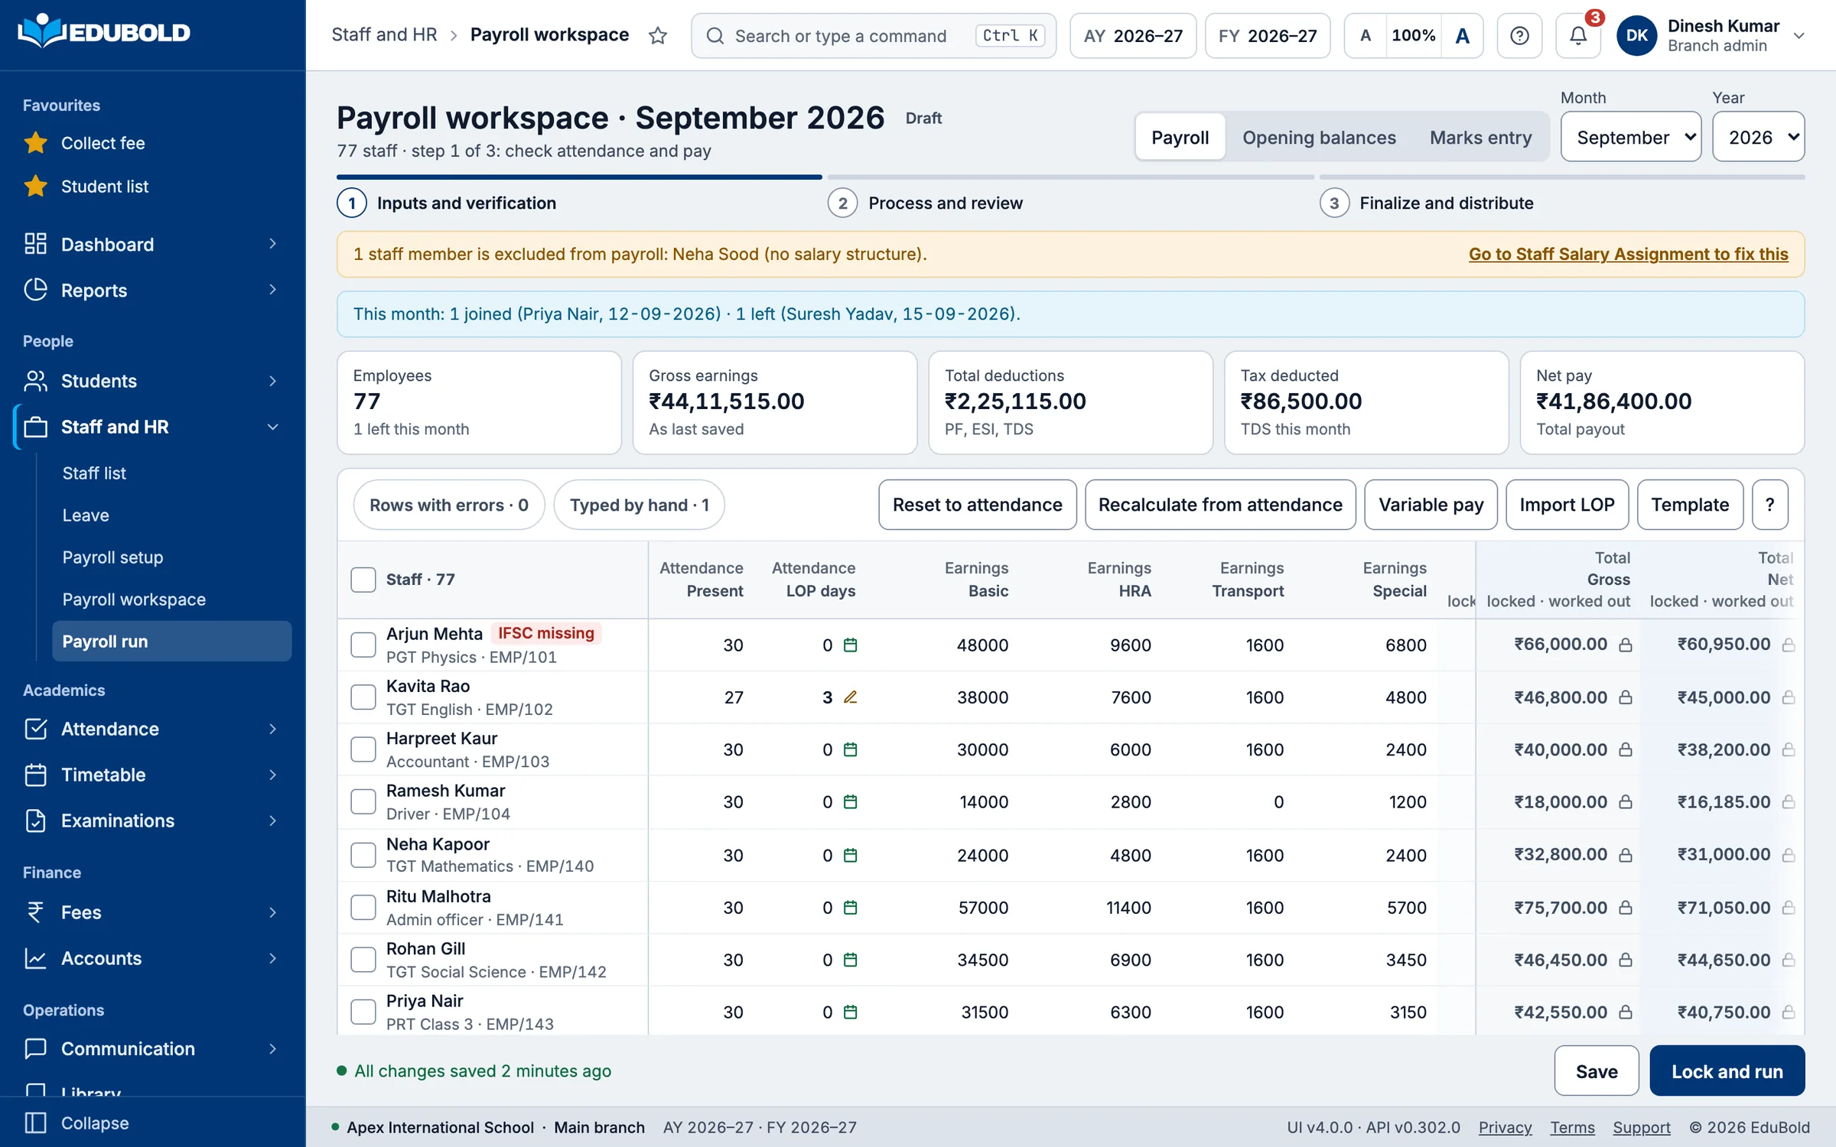This screenshot has width=1836, height=1147.
Task: Tick the checkbox for Harpreet Kaur
Action: click(363, 749)
